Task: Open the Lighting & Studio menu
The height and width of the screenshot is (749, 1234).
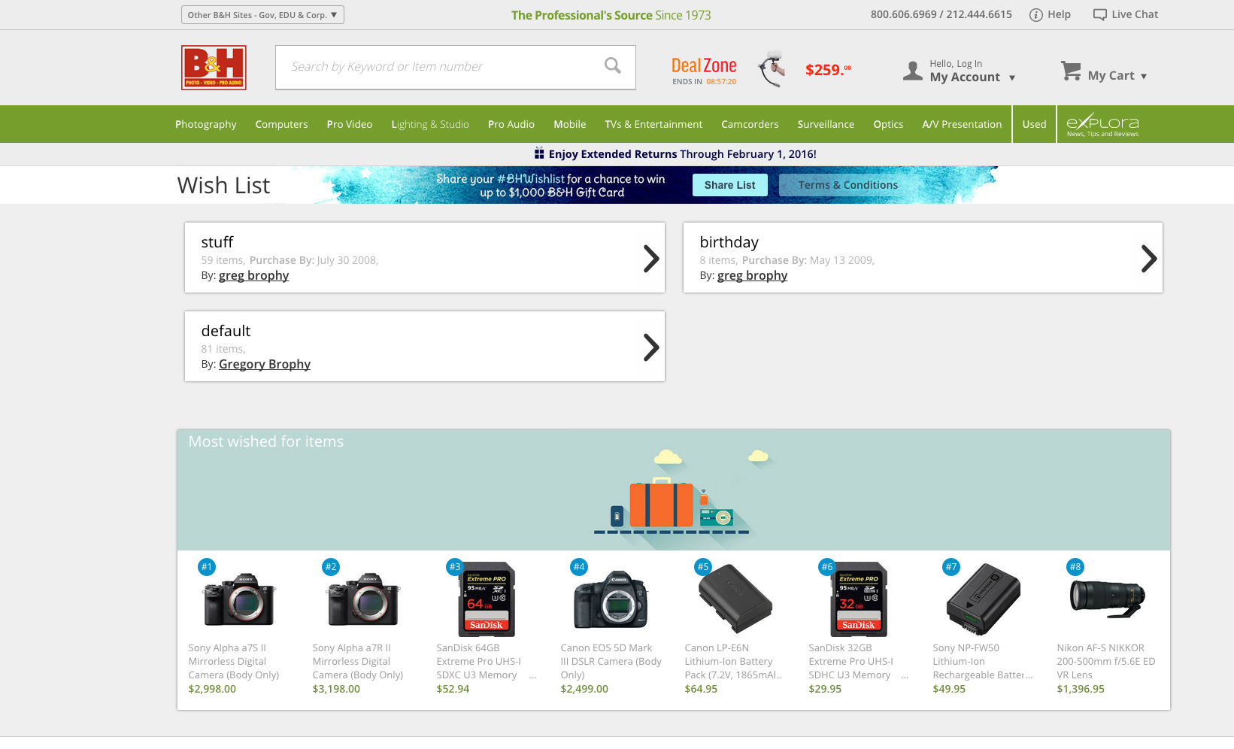Action: (x=430, y=124)
